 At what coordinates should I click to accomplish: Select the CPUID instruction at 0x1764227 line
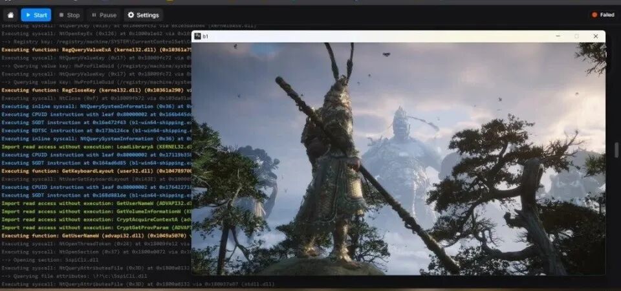click(96, 188)
